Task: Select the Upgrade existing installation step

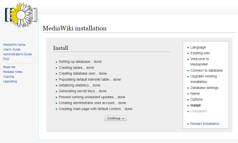Action: 204,79
